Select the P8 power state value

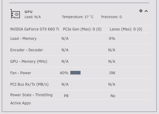point(66,96)
